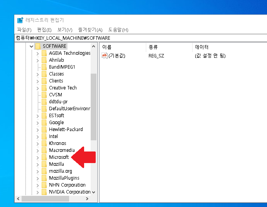267x207 pixels.
Task: Click the AGEIA Technologies folder icon
Action: pos(44,53)
